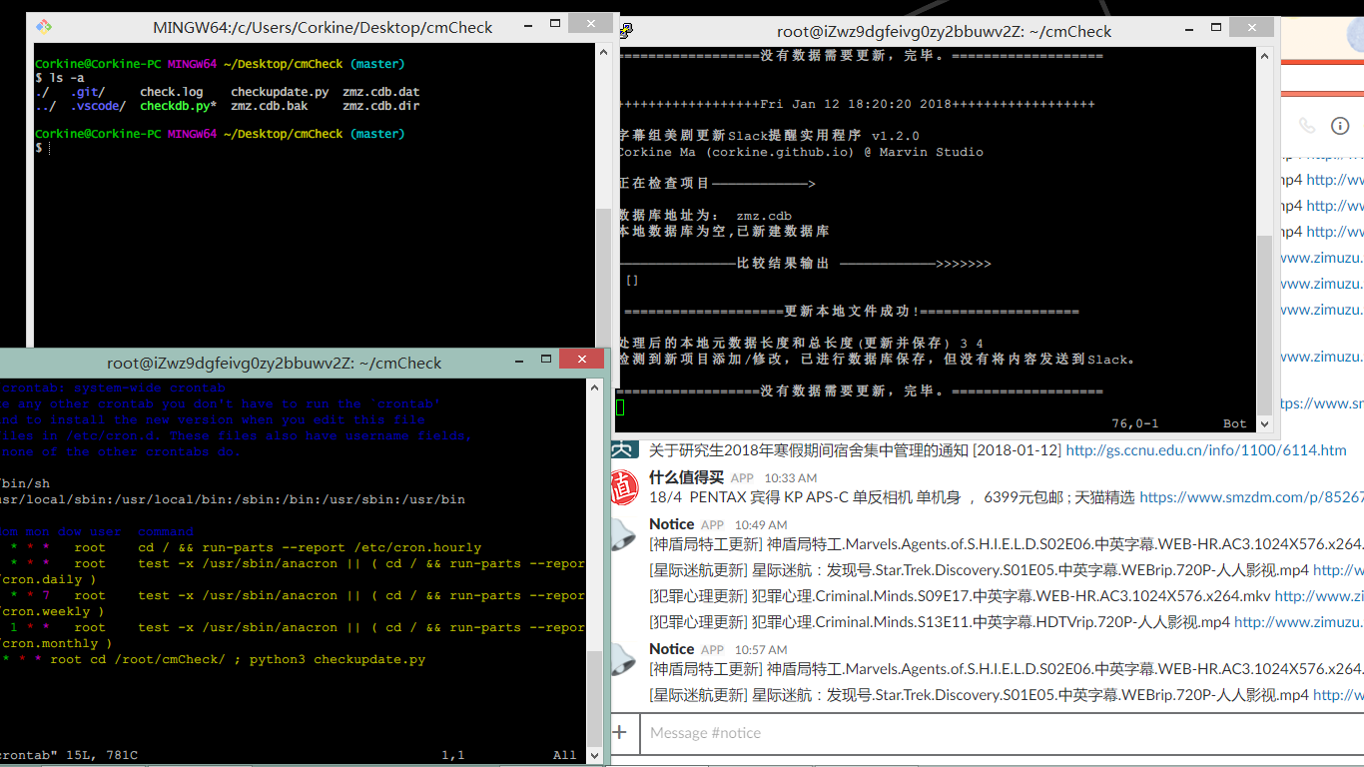Click the 什么值得买 red app avatar
Viewport: 1364px width, 767px height.
624,486
